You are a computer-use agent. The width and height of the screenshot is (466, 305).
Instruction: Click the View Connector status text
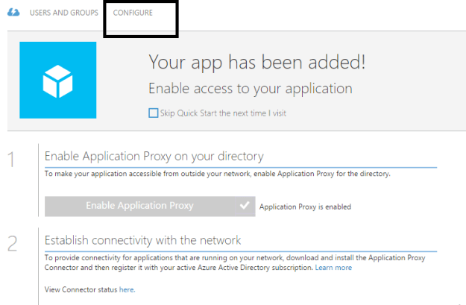tap(81, 289)
